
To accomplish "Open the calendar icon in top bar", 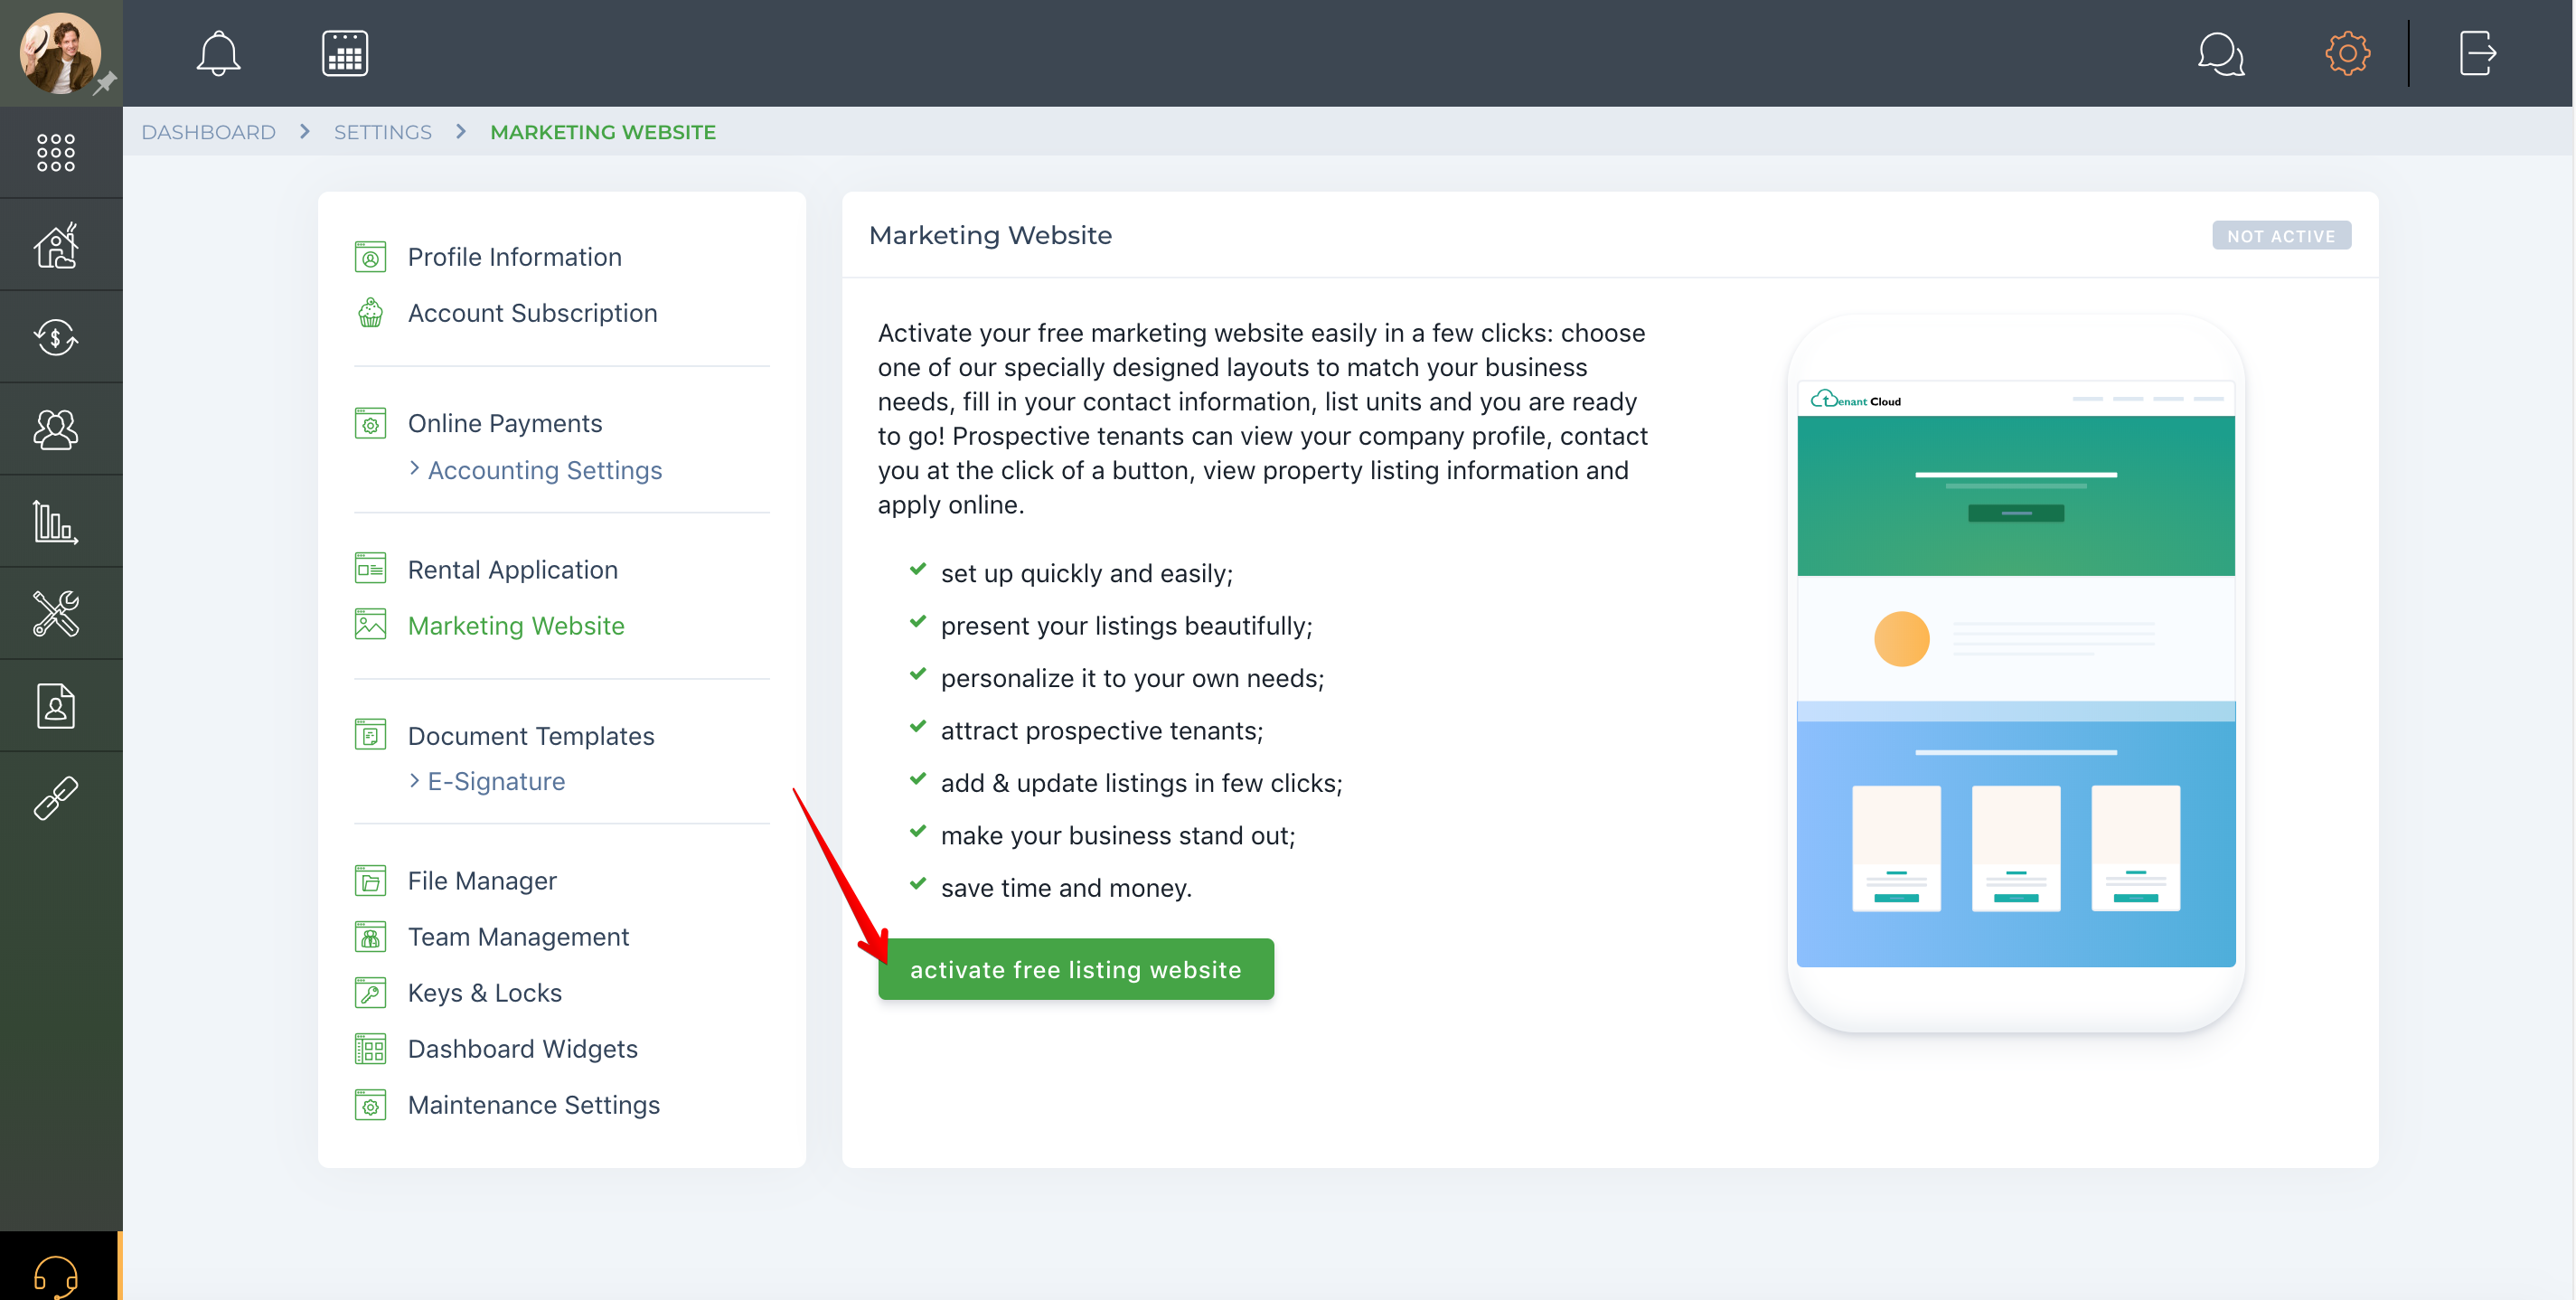I will pos(345,53).
